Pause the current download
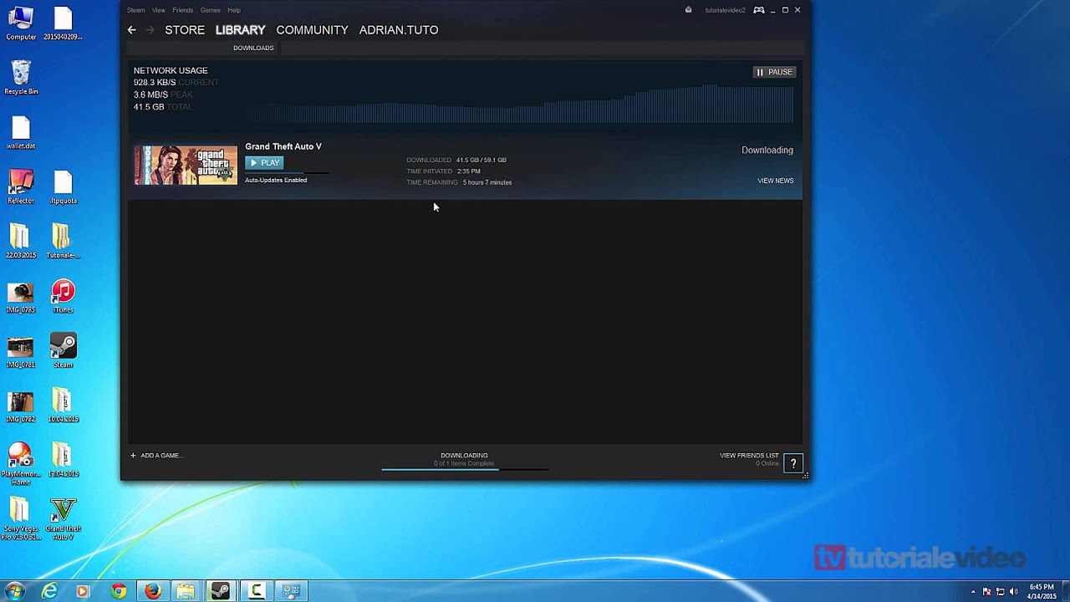The width and height of the screenshot is (1070, 602). 774,72
